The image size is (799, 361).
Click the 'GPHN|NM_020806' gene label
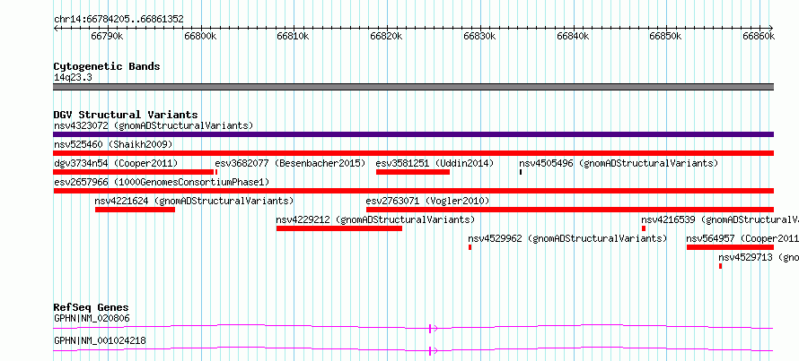[92, 318]
